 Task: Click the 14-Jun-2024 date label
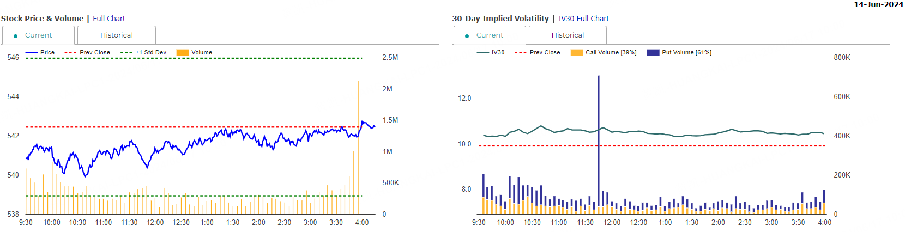click(878, 4)
